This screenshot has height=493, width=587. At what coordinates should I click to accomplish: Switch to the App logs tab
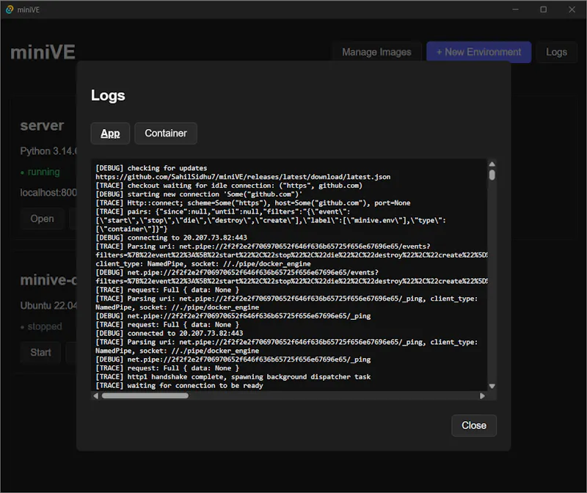click(x=110, y=134)
